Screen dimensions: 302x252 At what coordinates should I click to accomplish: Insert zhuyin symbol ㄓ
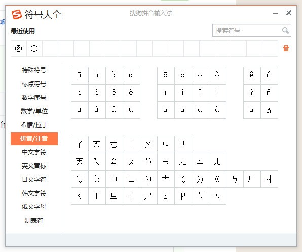click(114, 196)
